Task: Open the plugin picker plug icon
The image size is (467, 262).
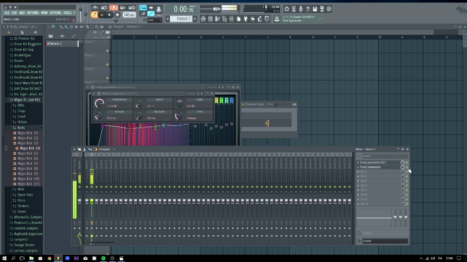Action: (x=246, y=19)
